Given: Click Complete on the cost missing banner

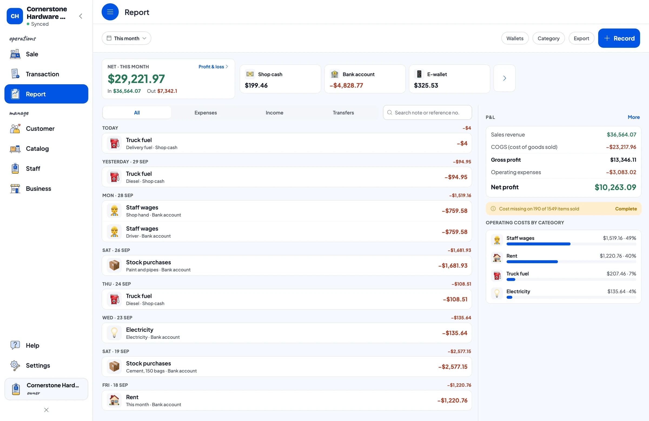Looking at the screenshot, I should tap(626, 209).
